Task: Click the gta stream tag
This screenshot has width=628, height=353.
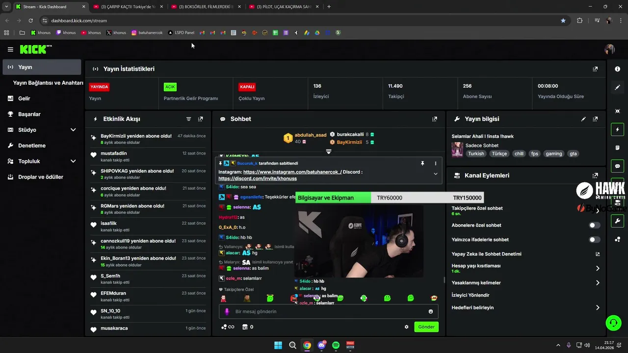Action: (x=573, y=153)
